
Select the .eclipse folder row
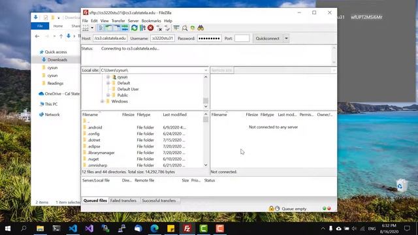[x=142, y=146]
